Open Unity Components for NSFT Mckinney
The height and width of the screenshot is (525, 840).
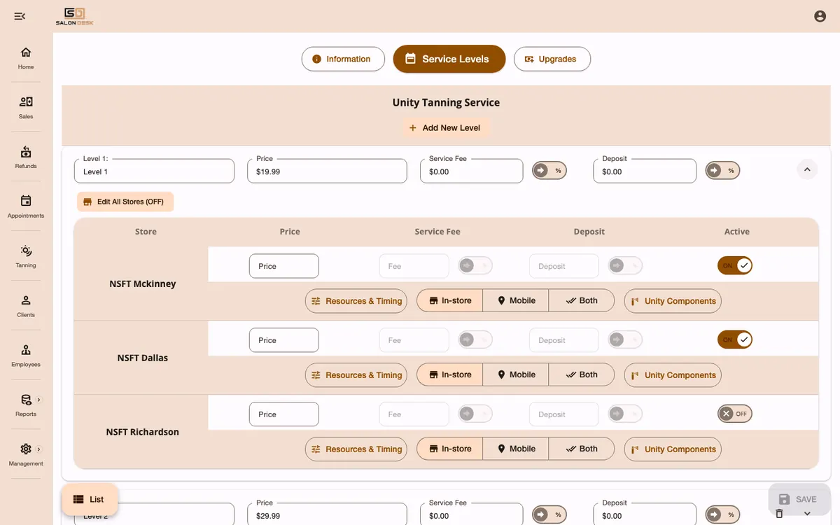pos(673,301)
